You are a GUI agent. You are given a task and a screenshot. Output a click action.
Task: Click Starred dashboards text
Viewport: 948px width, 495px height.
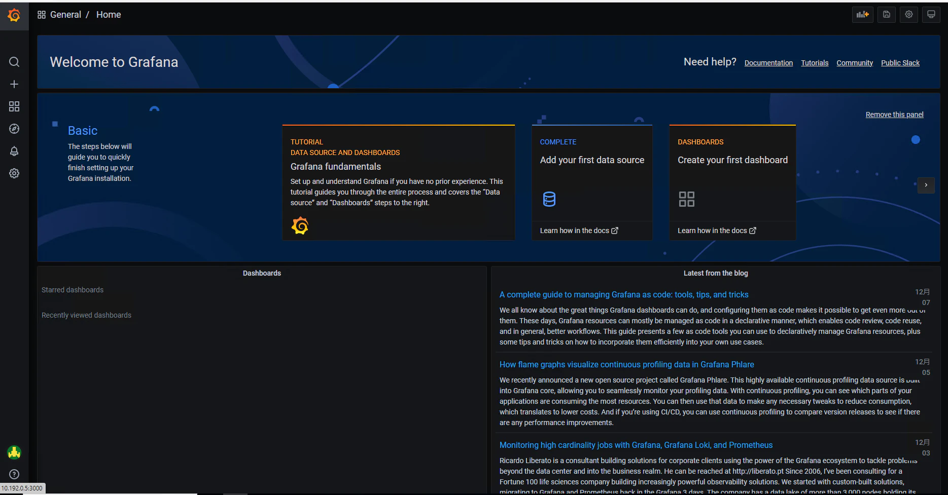point(73,290)
